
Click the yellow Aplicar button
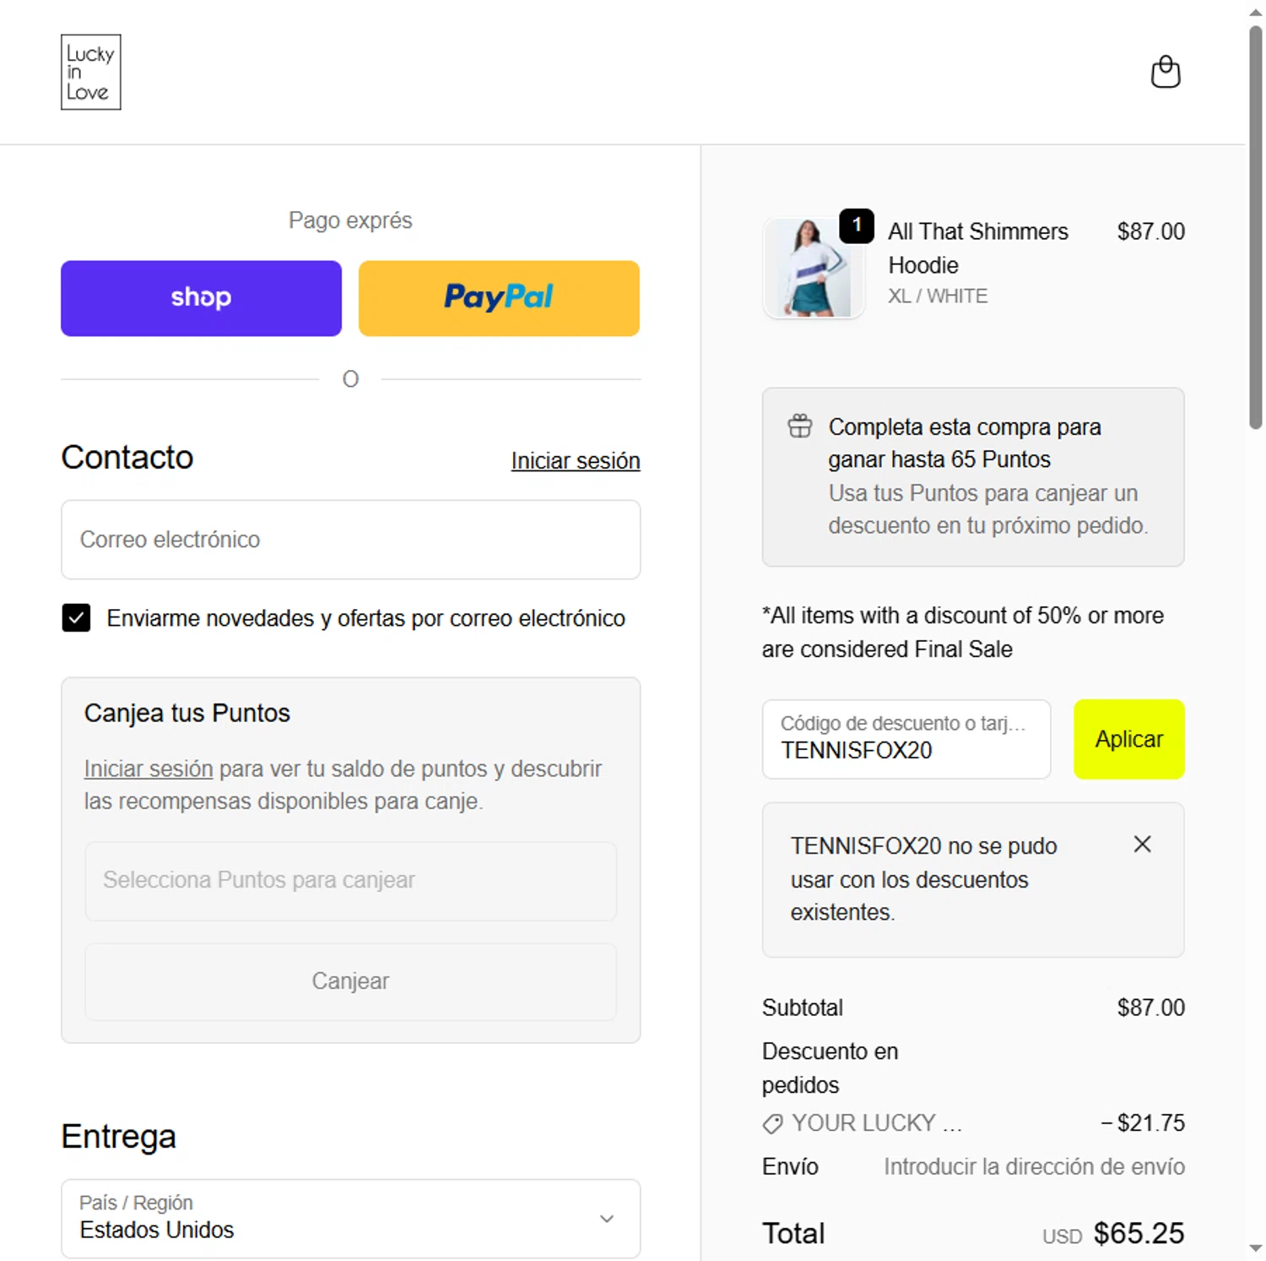coord(1128,739)
